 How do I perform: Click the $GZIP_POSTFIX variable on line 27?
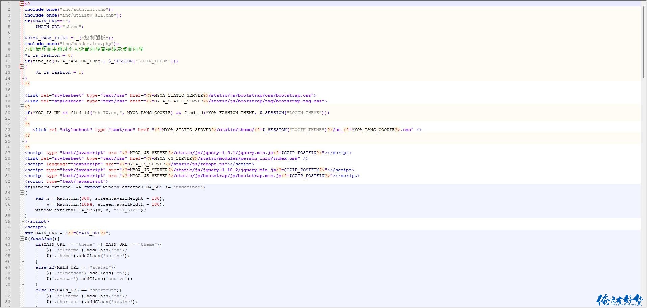pos(299,153)
